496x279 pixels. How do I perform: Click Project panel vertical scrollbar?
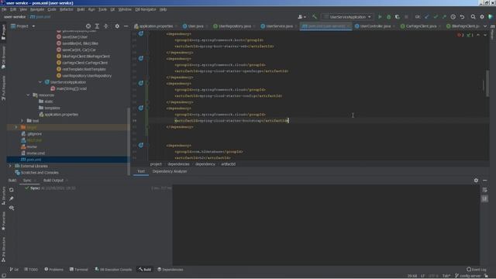129,141
